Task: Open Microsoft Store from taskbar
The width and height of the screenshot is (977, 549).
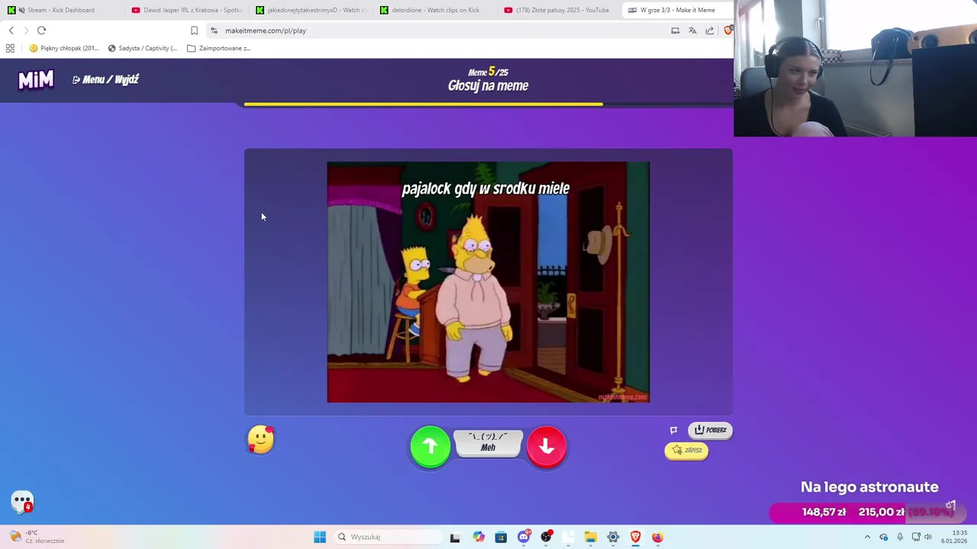Action: pos(501,537)
